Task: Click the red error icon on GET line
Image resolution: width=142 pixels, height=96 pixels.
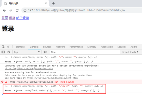Action: (3, 82)
